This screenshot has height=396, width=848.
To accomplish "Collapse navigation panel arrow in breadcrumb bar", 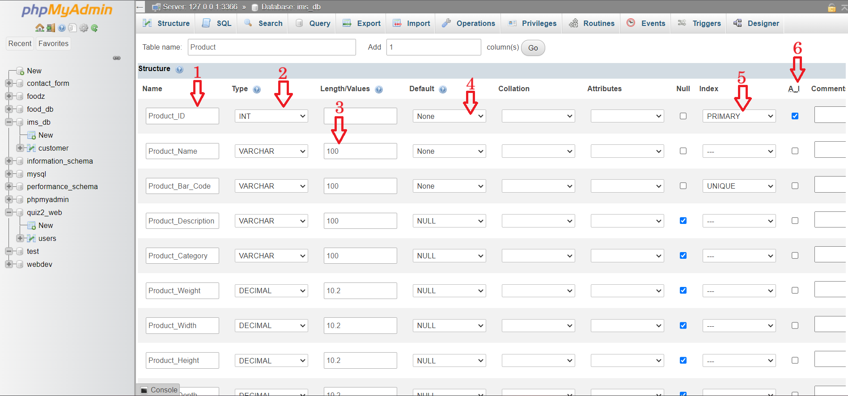I will [x=140, y=7].
